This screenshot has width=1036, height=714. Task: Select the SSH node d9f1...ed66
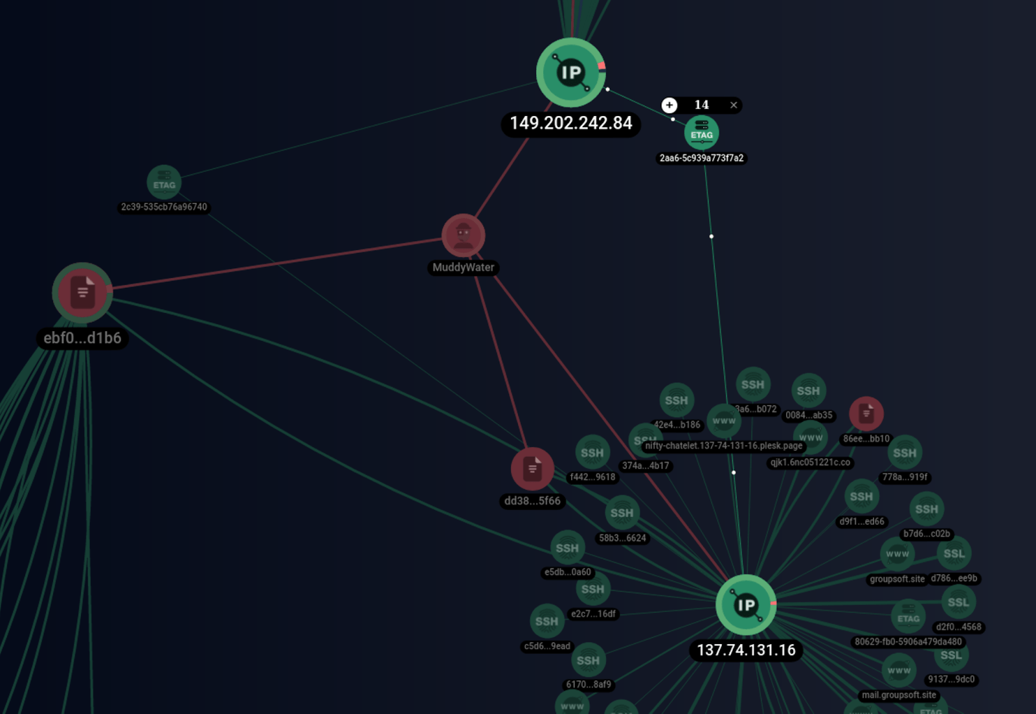point(861,497)
